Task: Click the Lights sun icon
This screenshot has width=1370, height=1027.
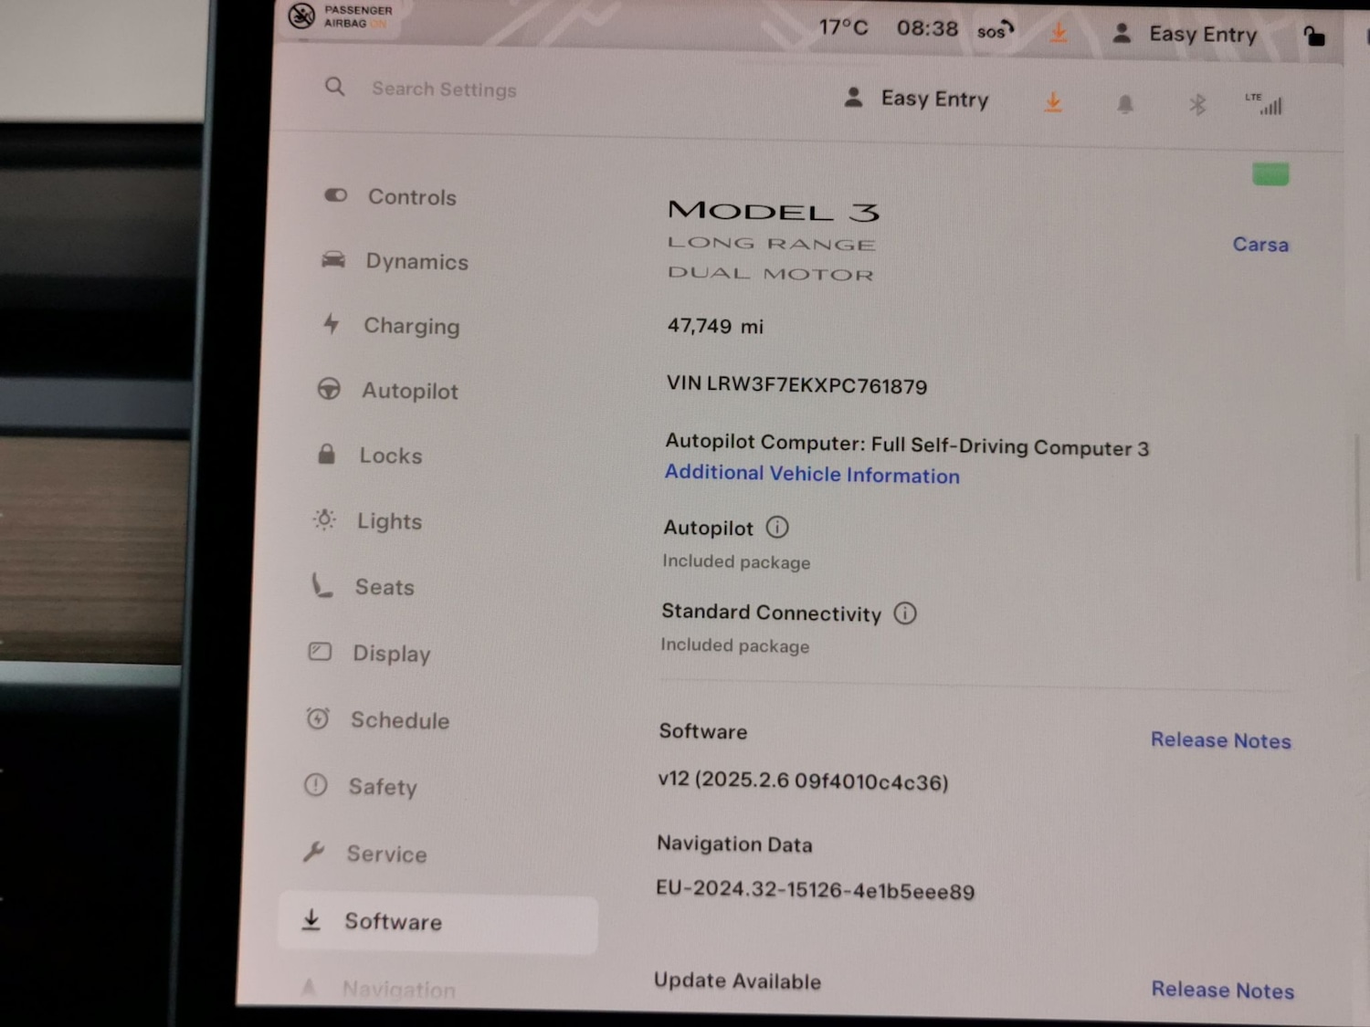Action: point(324,519)
